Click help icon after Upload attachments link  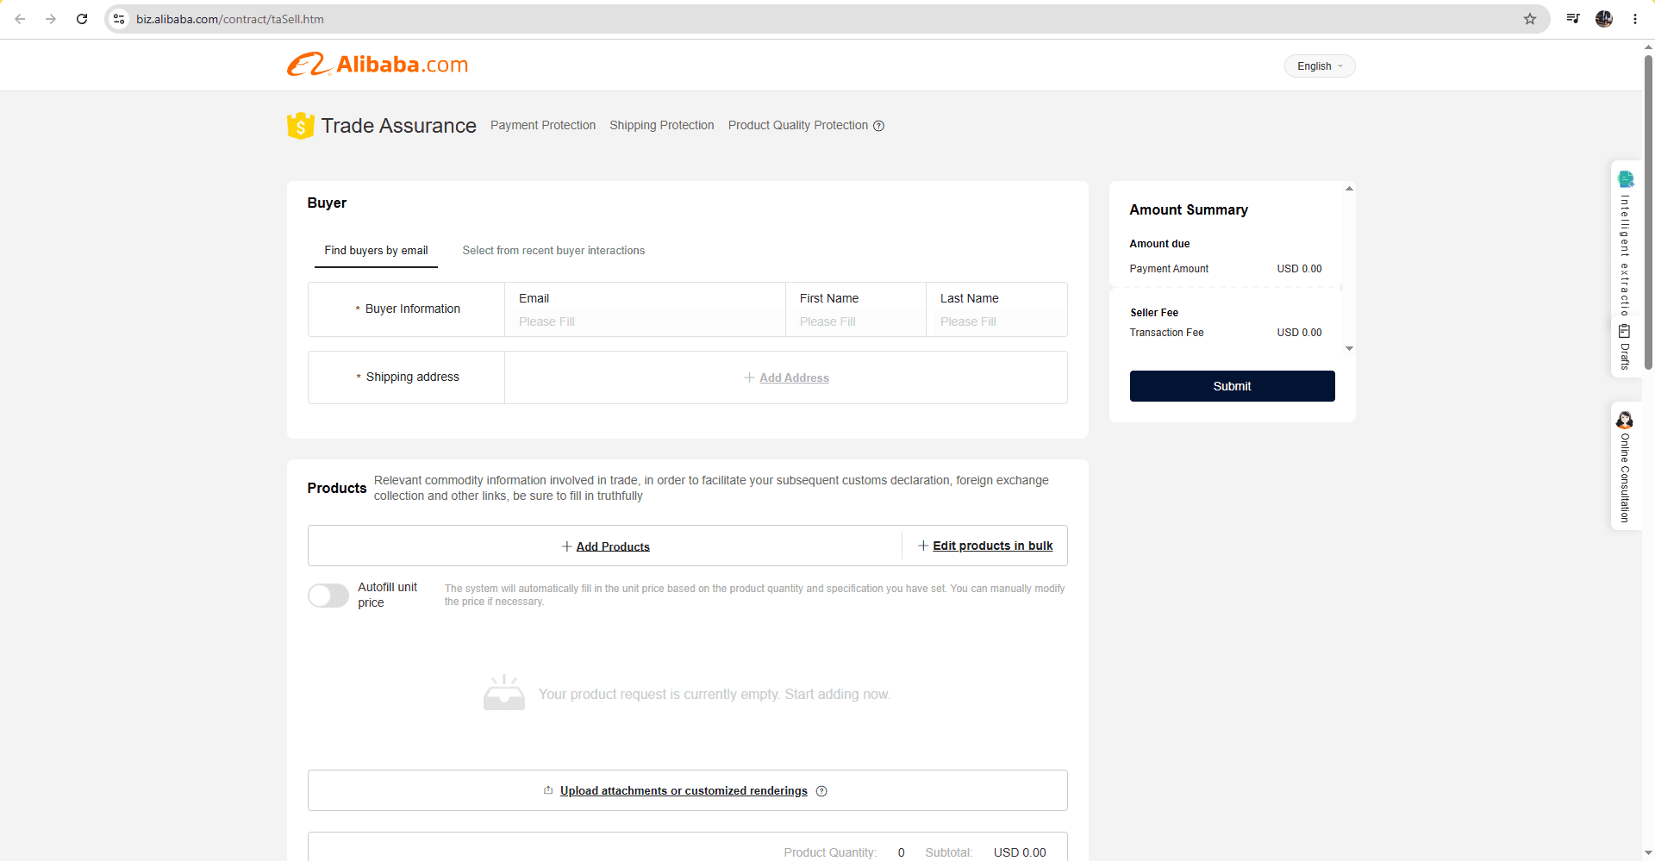click(x=821, y=791)
